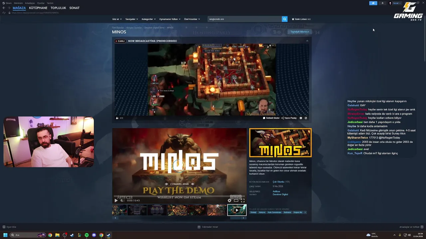Viewport: 426px width, 239px height.
Task: Click the Devolver Digital Serisi breadcrumb
Action: click(x=154, y=28)
